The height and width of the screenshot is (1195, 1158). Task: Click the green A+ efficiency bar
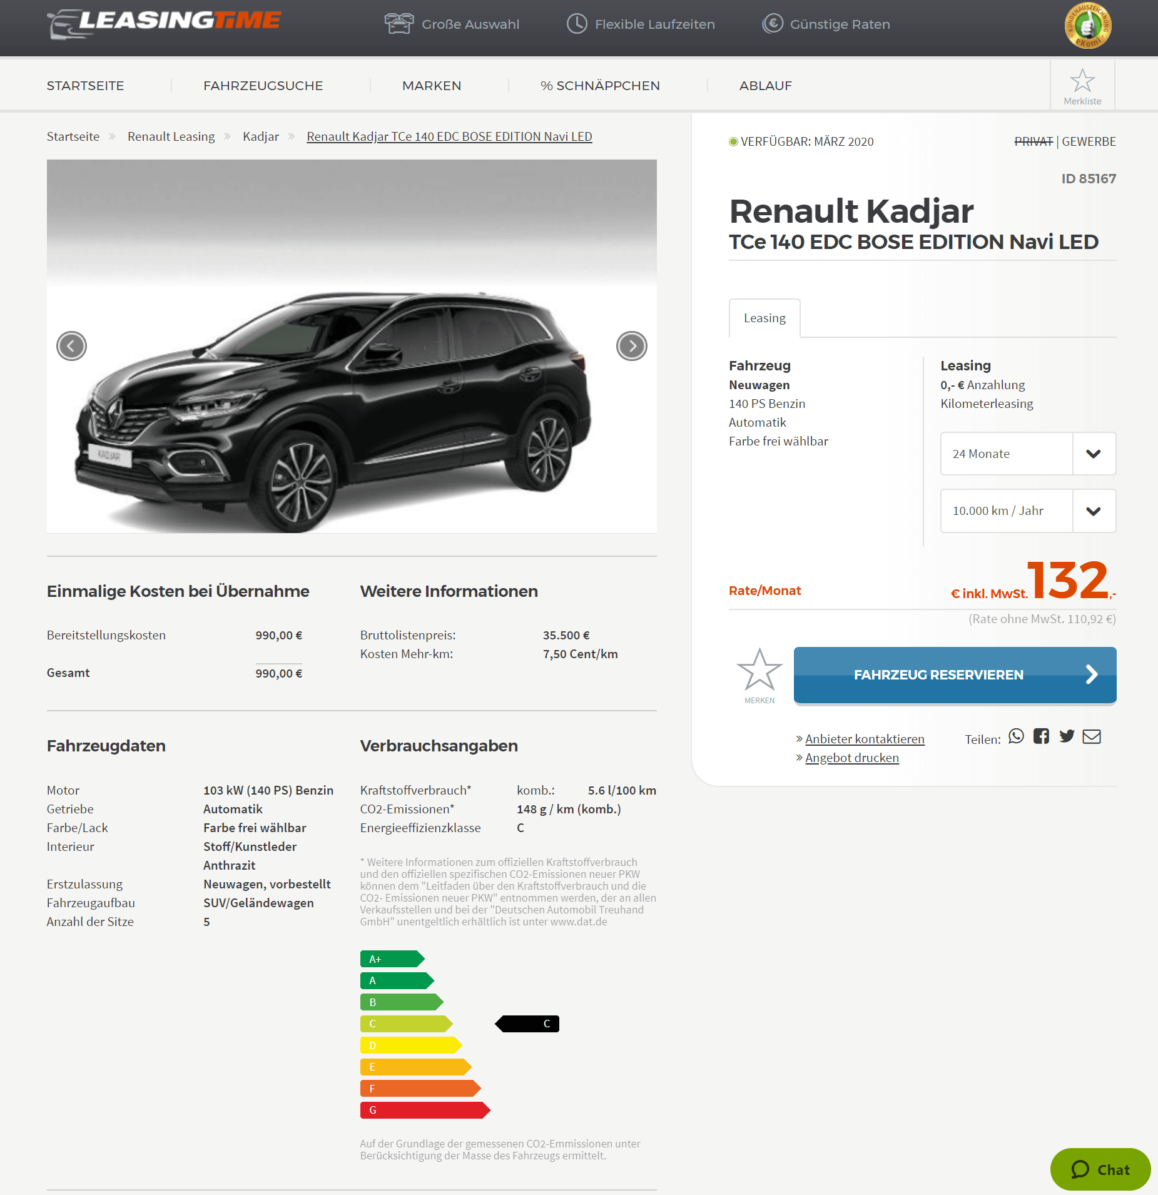pos(392,959)
